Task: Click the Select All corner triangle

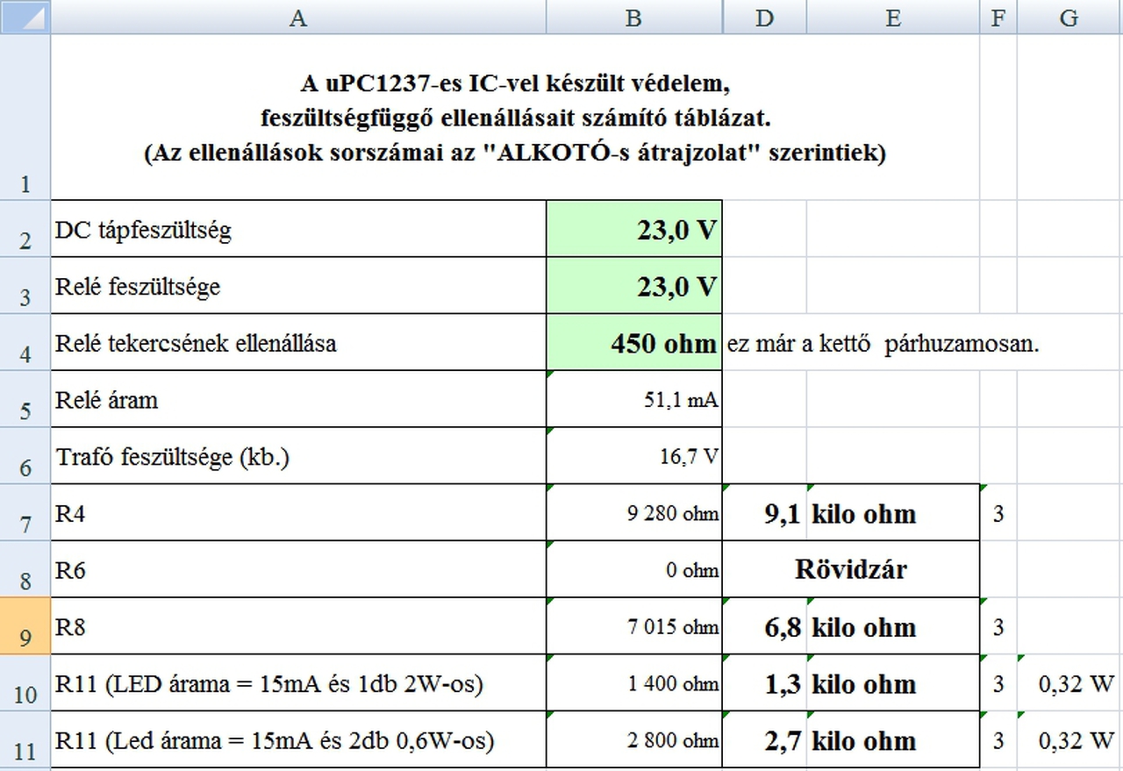Action: click(x=25, y=18)
